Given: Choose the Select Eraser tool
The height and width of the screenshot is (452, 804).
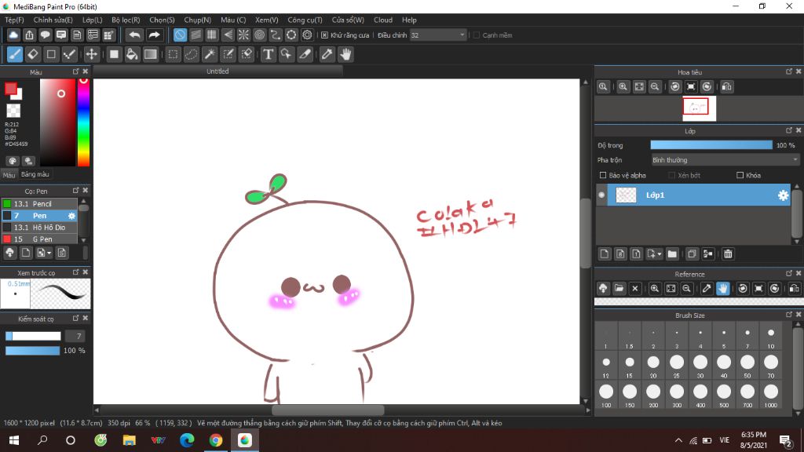Looking at the screenshot, I should click(247, 54).
